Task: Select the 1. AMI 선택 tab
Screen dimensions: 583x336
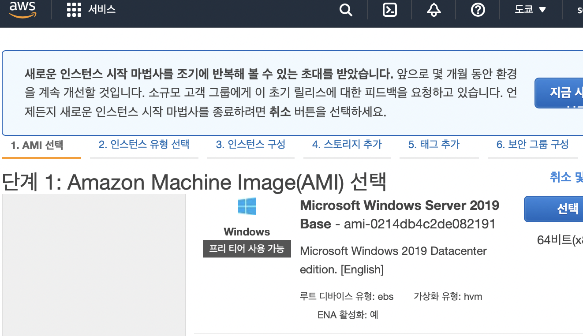Action: pos(37,145)
